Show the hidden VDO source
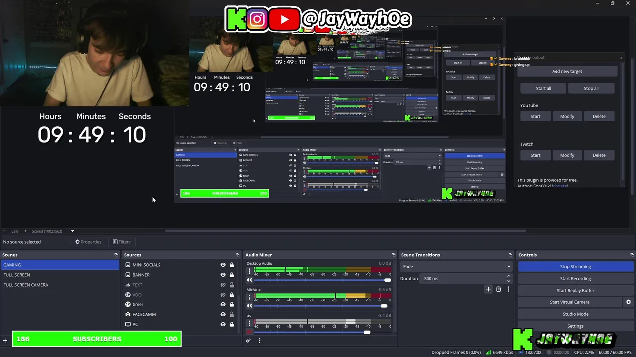This screenshot has height=357, width=636. (x=223, y=295)
